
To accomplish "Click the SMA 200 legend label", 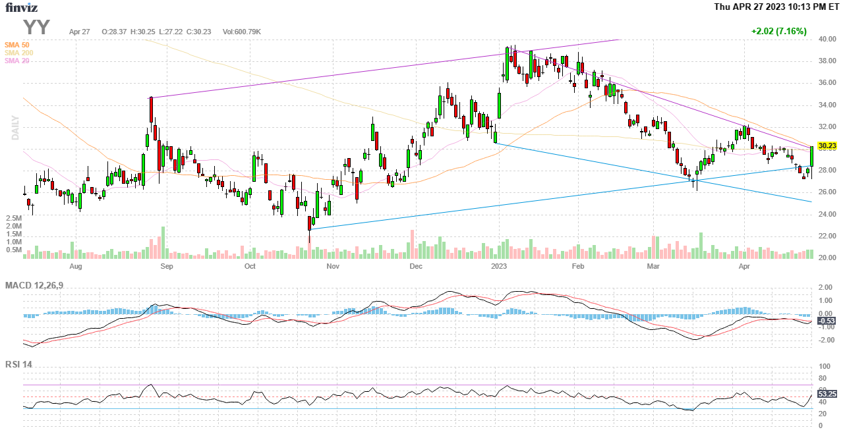I will 20,53.
